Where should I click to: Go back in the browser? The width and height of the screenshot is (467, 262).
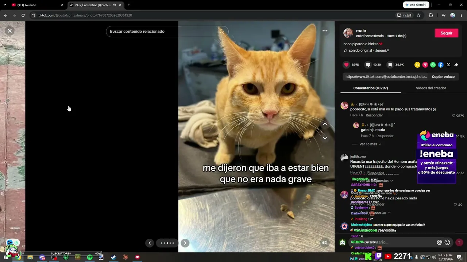click(5, 15)
